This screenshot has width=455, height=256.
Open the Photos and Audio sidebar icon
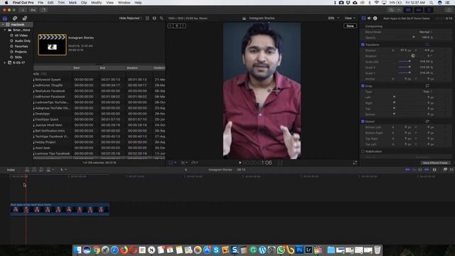click(x=15, y=18)
